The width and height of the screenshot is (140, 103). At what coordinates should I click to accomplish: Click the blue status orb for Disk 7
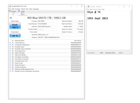19,11
